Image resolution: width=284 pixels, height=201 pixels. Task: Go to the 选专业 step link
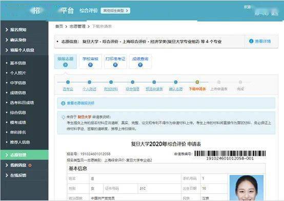coord(68,89)
